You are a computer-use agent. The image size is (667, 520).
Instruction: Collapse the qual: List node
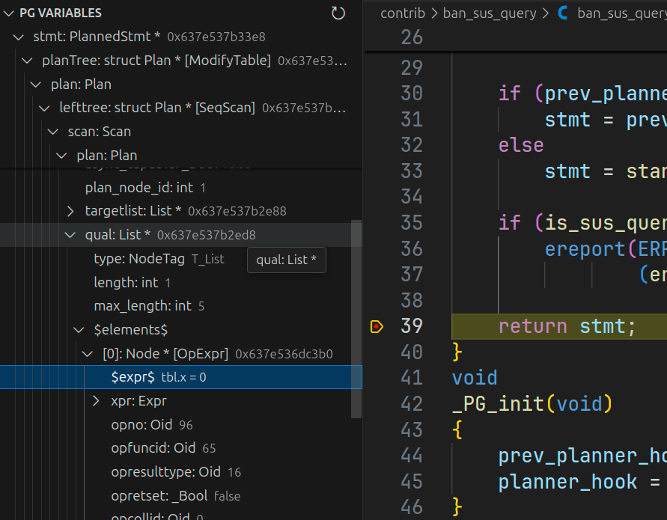pos(71,235)
